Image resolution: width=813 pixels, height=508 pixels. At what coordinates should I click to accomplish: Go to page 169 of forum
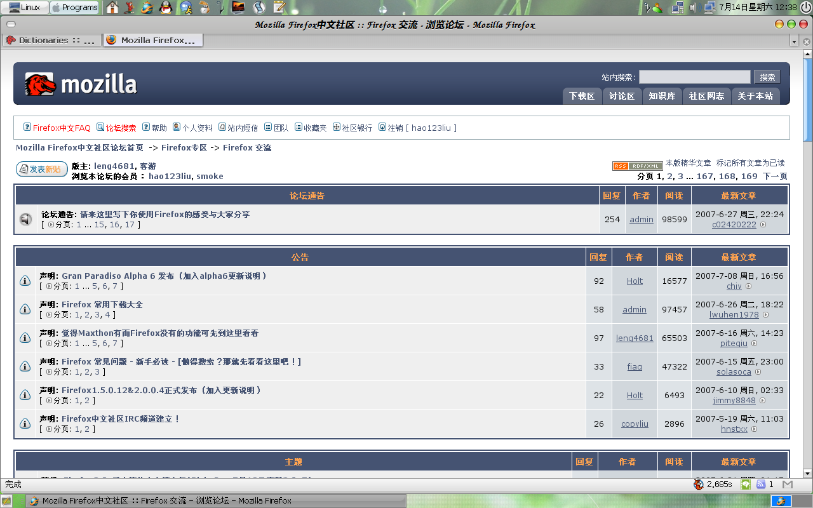[749, 176]
